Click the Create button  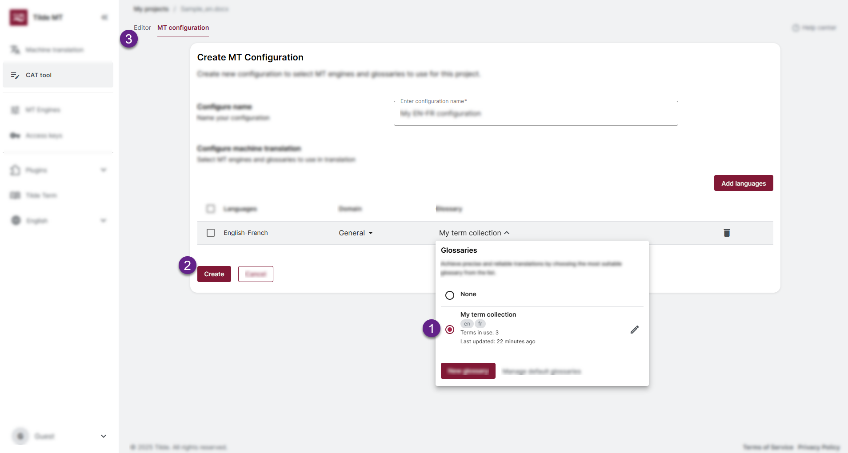click(214, 274)
